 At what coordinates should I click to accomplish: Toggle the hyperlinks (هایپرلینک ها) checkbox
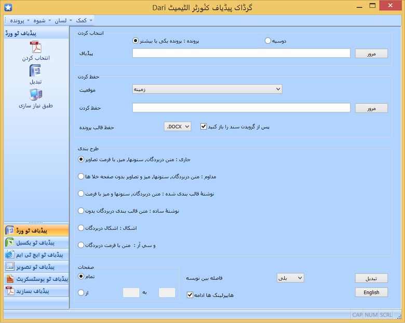coord(190,295)
